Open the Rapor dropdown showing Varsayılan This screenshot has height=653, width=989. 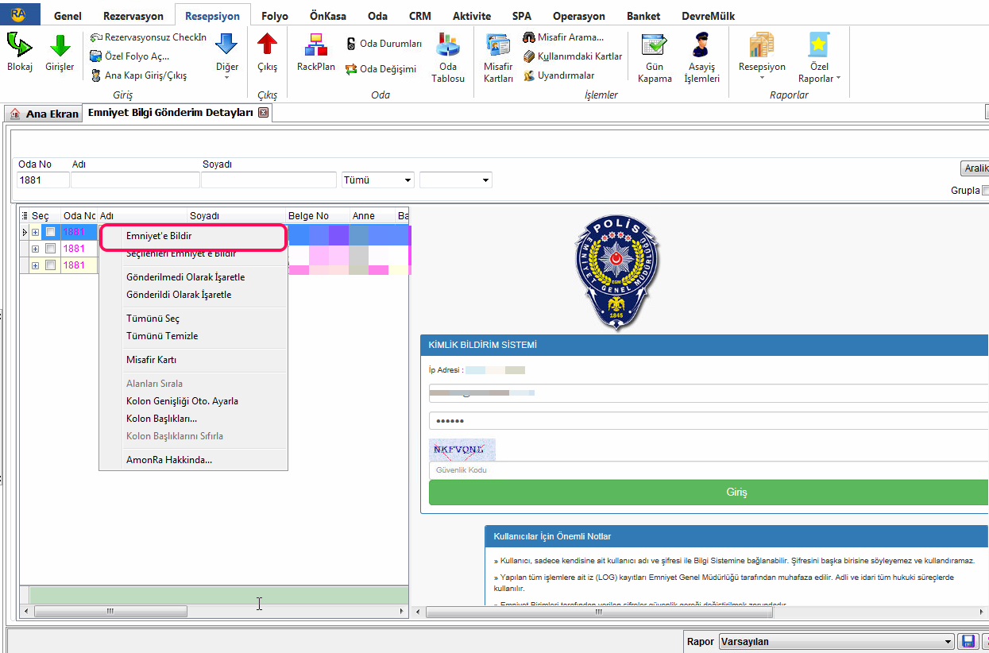coord(836,642)
